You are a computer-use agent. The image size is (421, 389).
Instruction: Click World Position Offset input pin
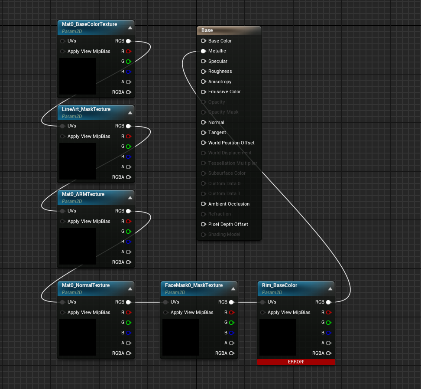pyautogui.click(x=204, y=143)
